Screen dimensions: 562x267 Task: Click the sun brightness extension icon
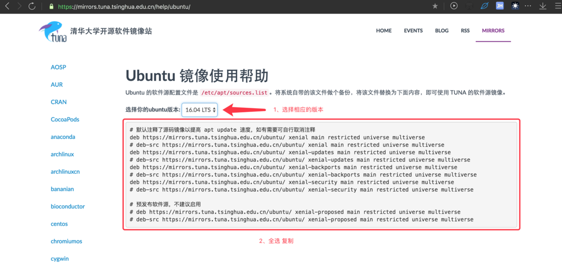[515, 6]
